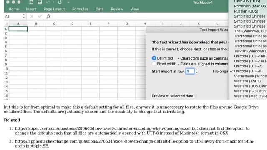This screenshot has height=150, width=267.
Task: Click the Start import row stepper
Action: (x=196, y=71)
